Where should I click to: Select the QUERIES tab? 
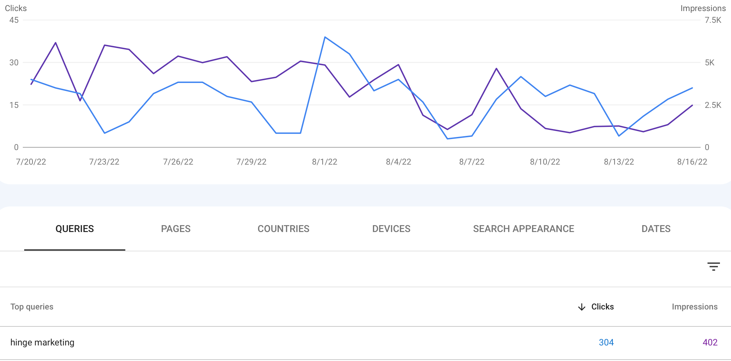pos(75,229)
